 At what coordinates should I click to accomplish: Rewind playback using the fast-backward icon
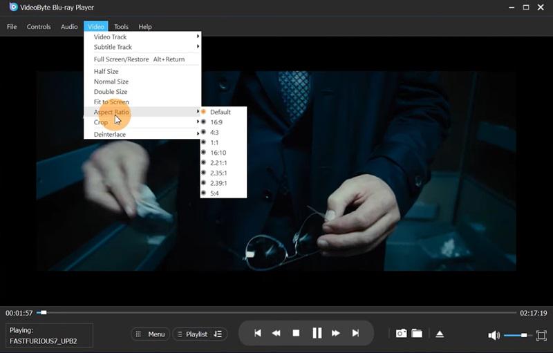276,333
